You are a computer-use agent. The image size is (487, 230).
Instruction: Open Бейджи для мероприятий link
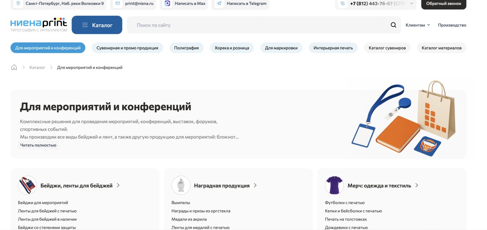coord(43,203)
